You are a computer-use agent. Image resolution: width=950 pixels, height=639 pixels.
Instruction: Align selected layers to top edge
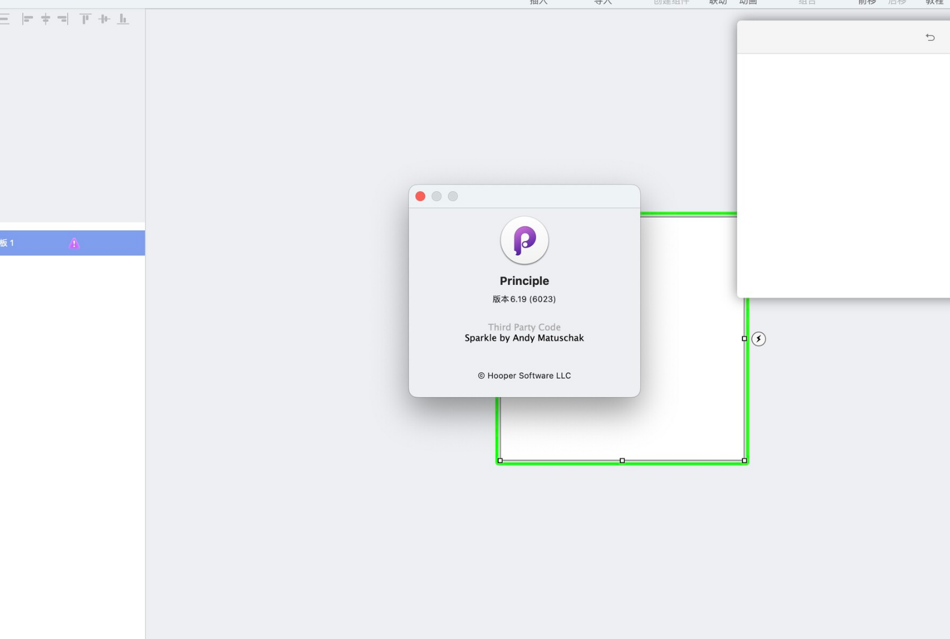tap(85, 19)
